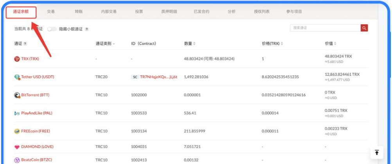Click the back-to-top arrow button

tap(377, 153)
